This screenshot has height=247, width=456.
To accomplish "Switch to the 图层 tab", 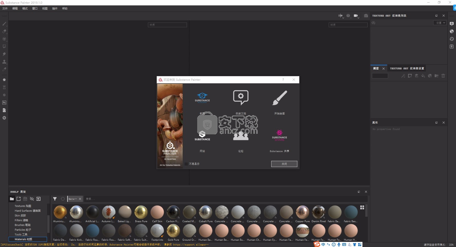I will pyautogui.click(x=376, y=68).
